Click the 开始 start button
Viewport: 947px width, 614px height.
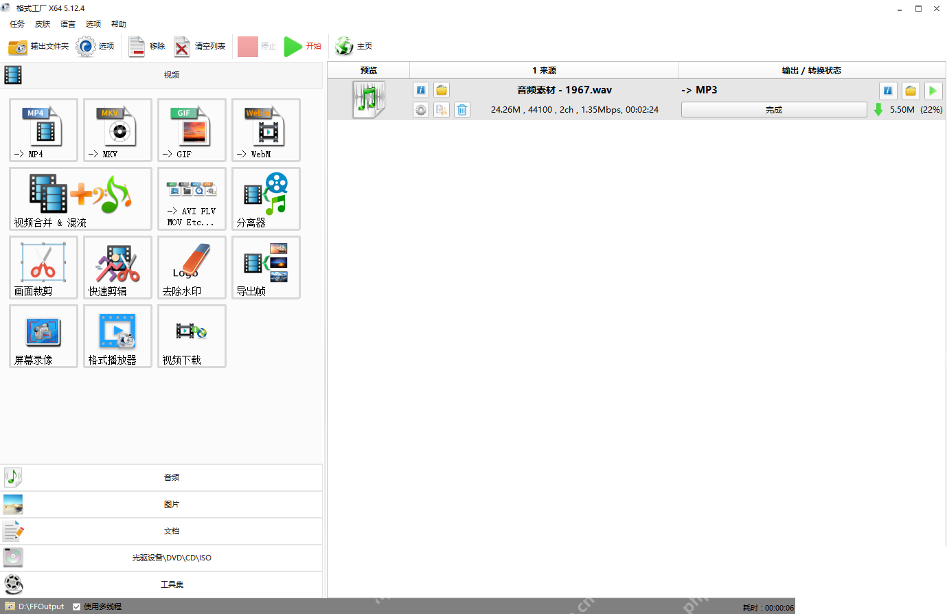(x=303, y=46)
